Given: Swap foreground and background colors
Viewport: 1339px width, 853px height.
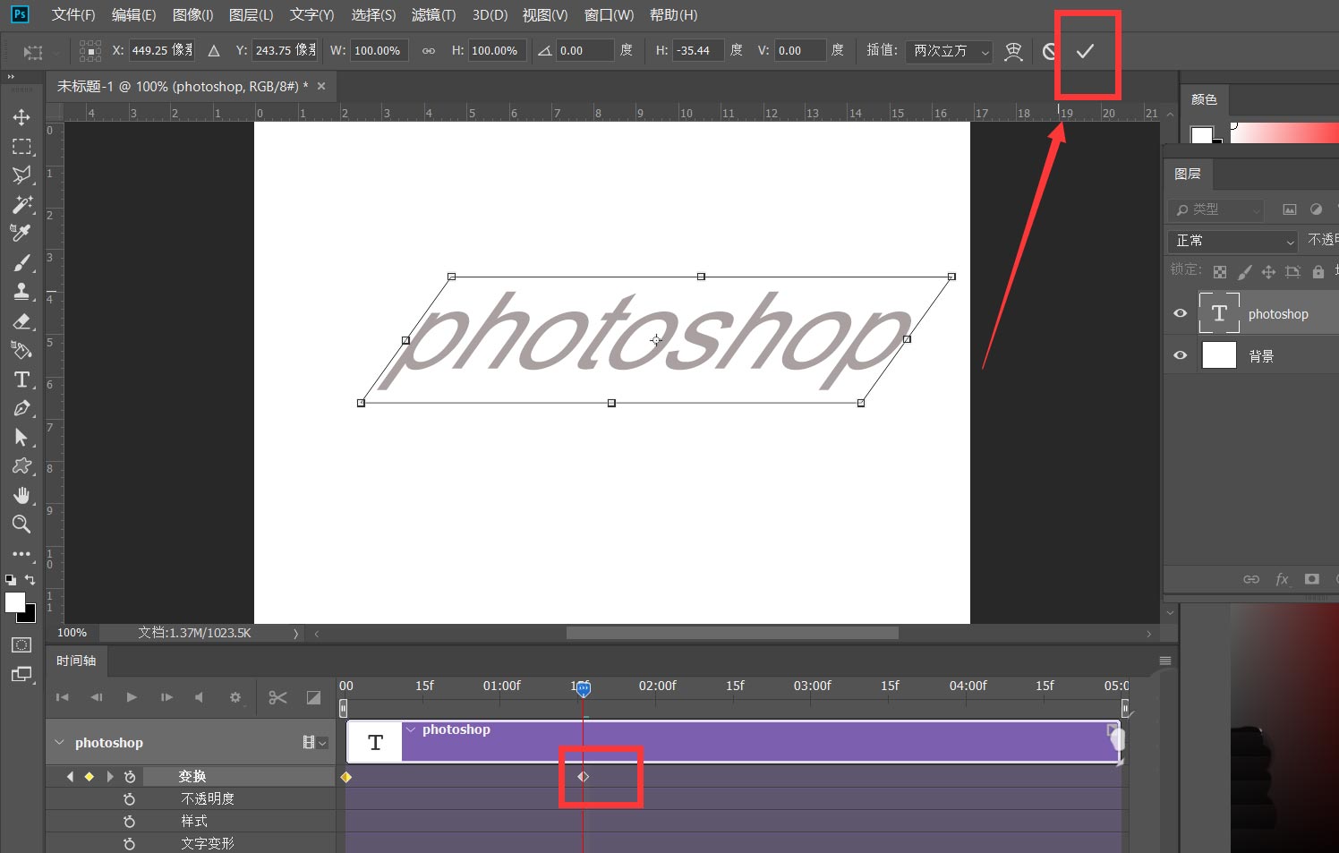Looking at the screenshot, I should coord(30,580).
